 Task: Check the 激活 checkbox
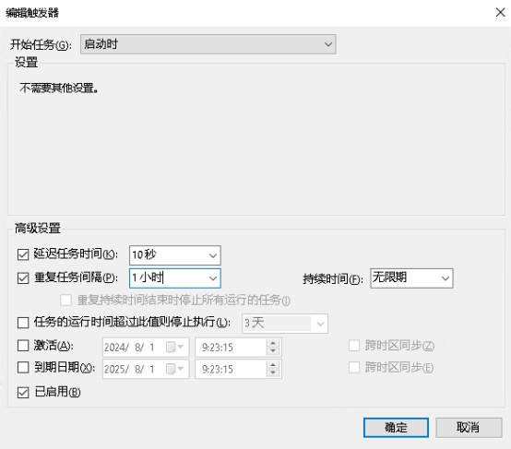(23, 346)
